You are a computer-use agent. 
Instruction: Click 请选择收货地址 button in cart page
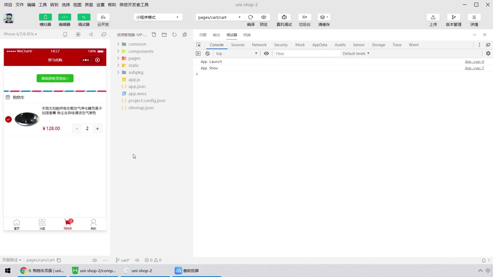(55, 78)
